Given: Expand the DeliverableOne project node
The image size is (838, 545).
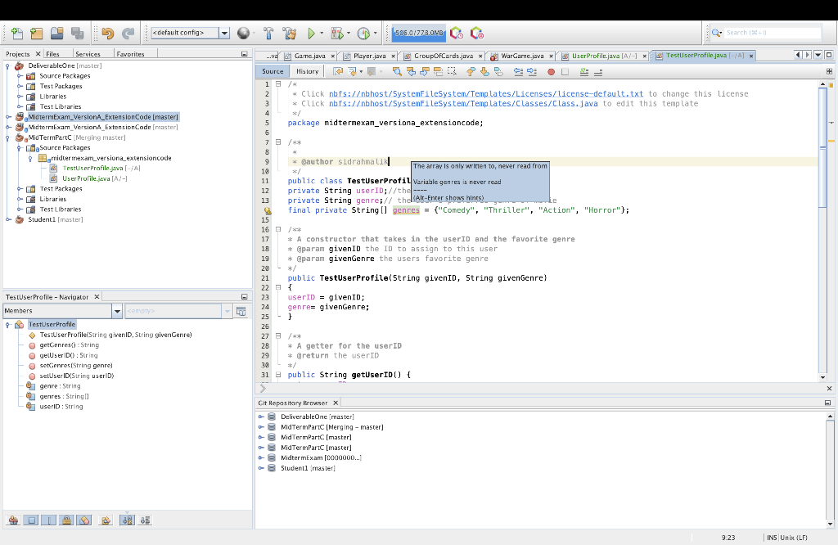Looking at the screenshot, I should point(8,65).
